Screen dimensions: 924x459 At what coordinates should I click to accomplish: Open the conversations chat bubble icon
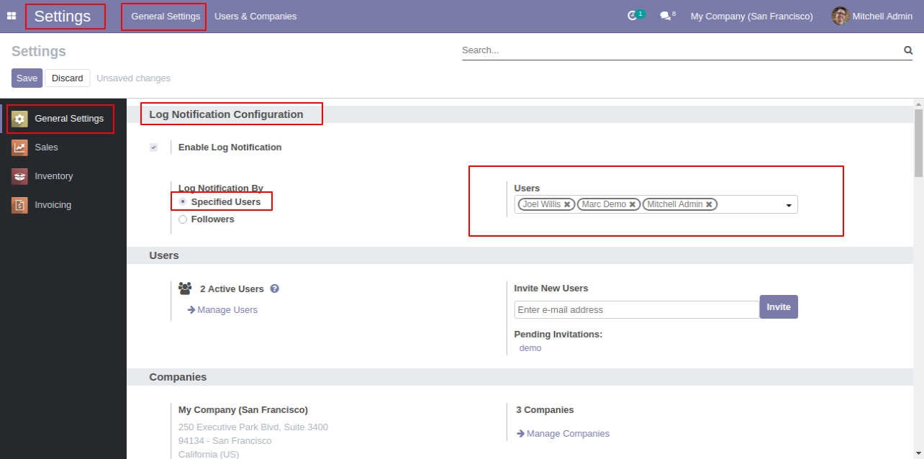[665, 16]
